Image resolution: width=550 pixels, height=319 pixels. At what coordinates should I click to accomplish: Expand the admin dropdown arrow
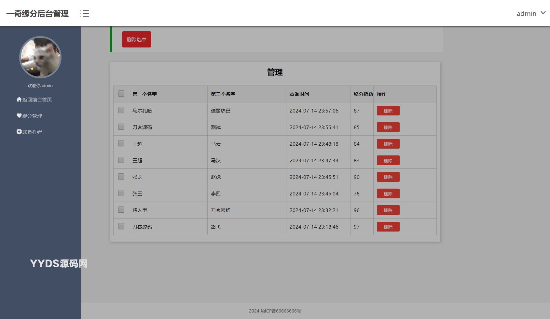click(543, 13)
